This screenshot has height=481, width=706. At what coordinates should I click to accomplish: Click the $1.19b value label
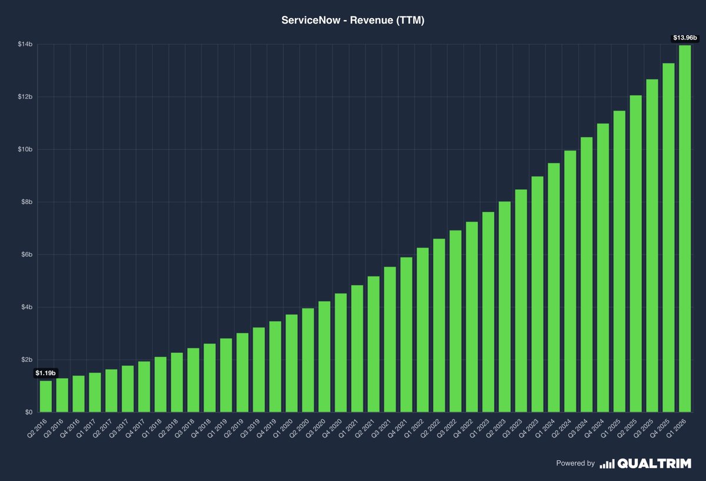[x=45, y=373]
